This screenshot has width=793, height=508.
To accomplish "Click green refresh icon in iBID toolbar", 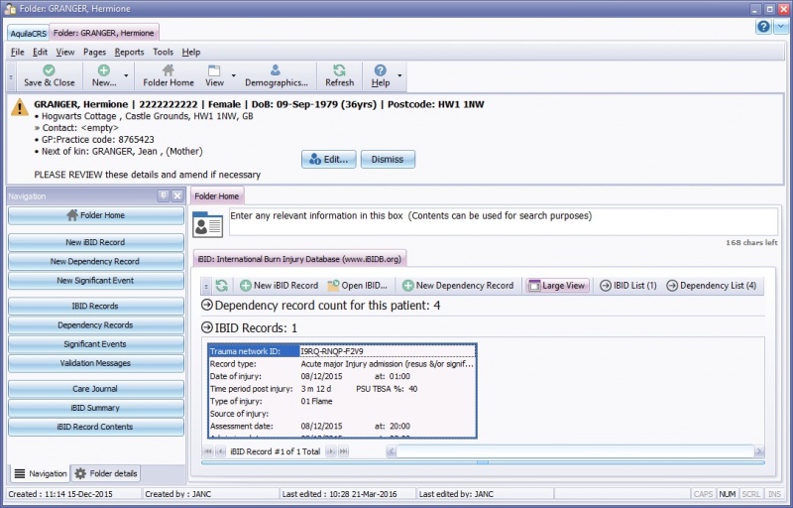I will pos(220,285).
